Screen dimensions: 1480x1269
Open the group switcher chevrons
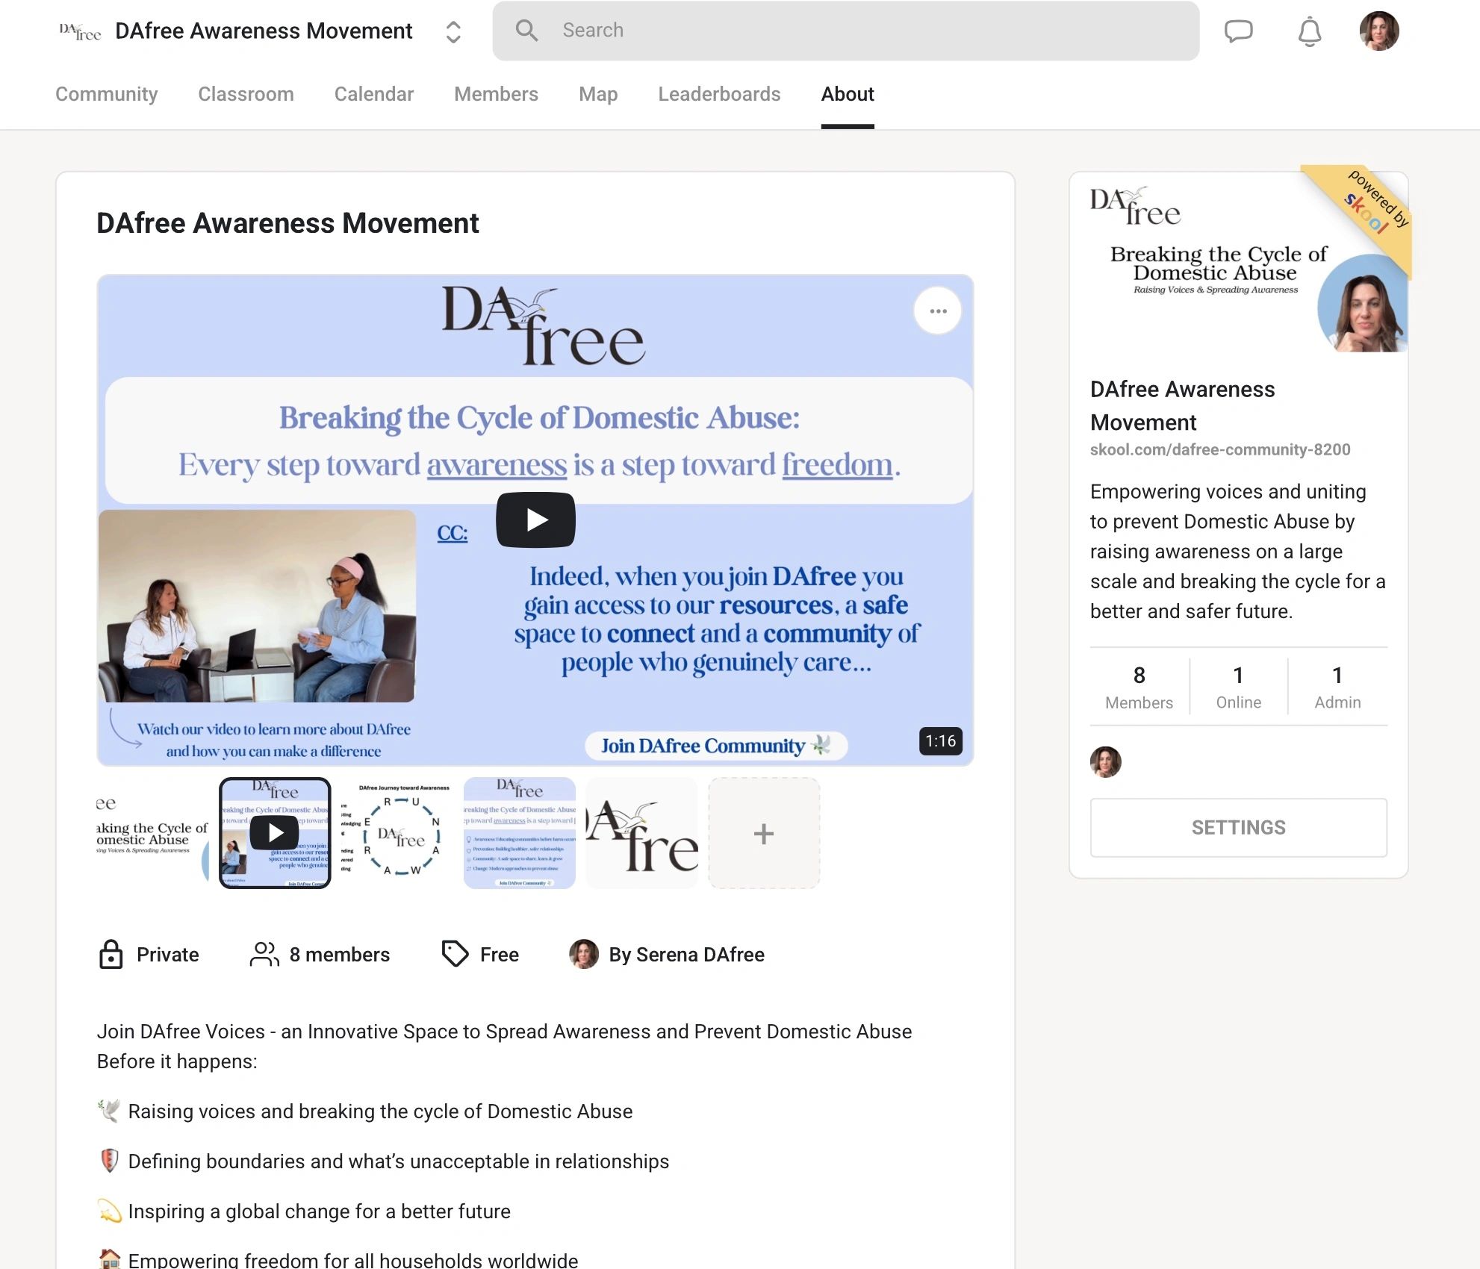[x=453, y=31]
